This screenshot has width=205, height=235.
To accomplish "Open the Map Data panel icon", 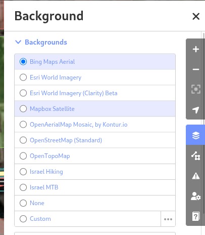I will [x=195, y=155].
